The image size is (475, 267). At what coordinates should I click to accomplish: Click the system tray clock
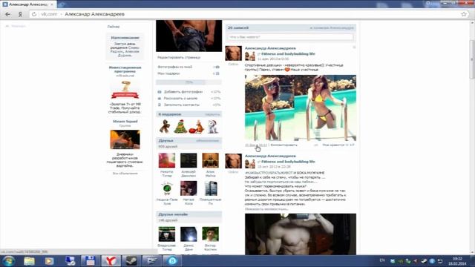click(x=457, y=261)
